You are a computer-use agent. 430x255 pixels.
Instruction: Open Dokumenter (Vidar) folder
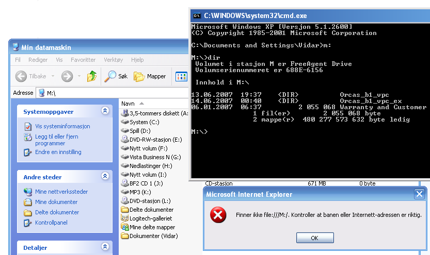point(150,236)
